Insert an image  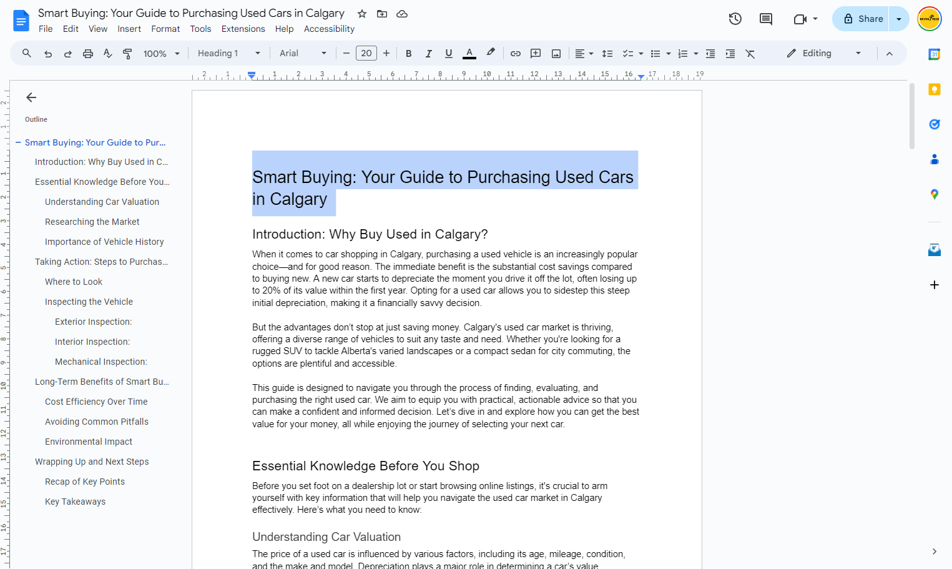pyautogui.click(x=556, y=54)
